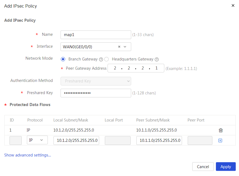This screenshot has height=176, width=239.
Task: Edit last octet of Peer Gateway Address
Action: [156, 68]
